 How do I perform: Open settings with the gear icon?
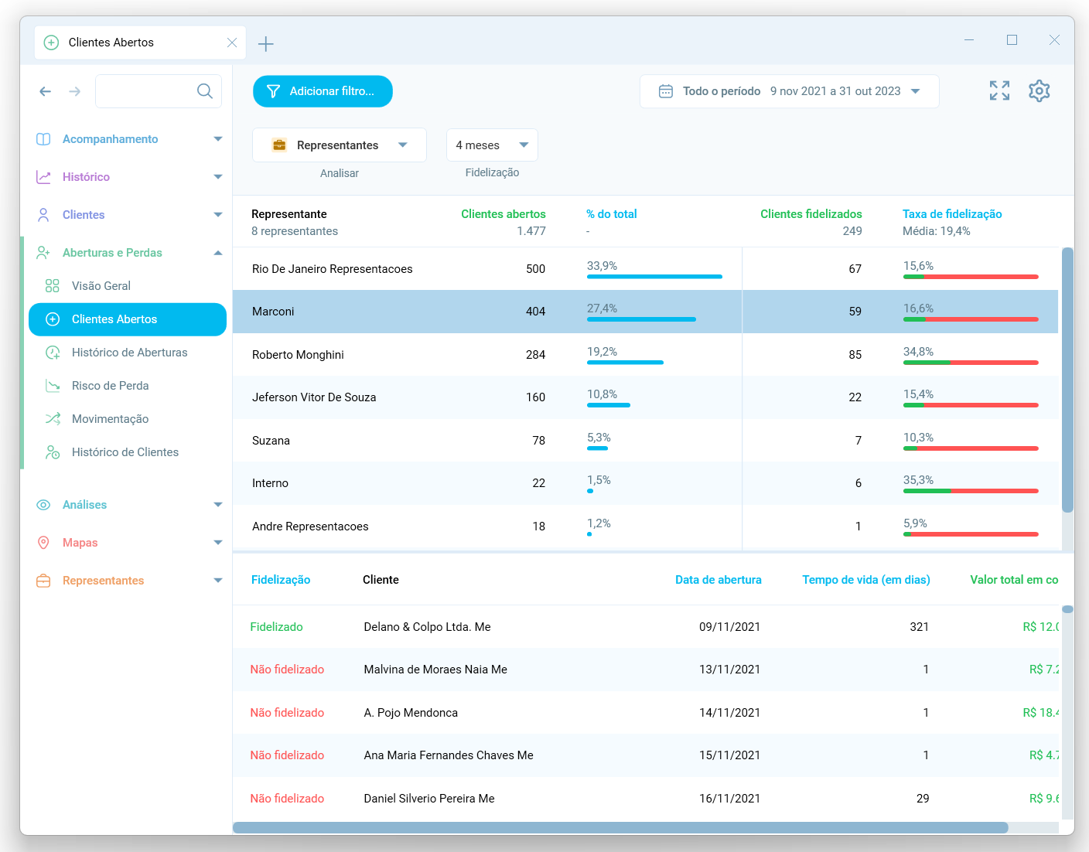tap(1039, 91)
